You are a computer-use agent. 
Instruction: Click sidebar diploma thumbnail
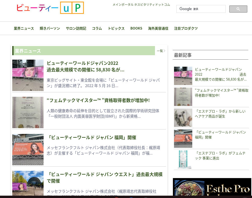(x=183, y=97)
